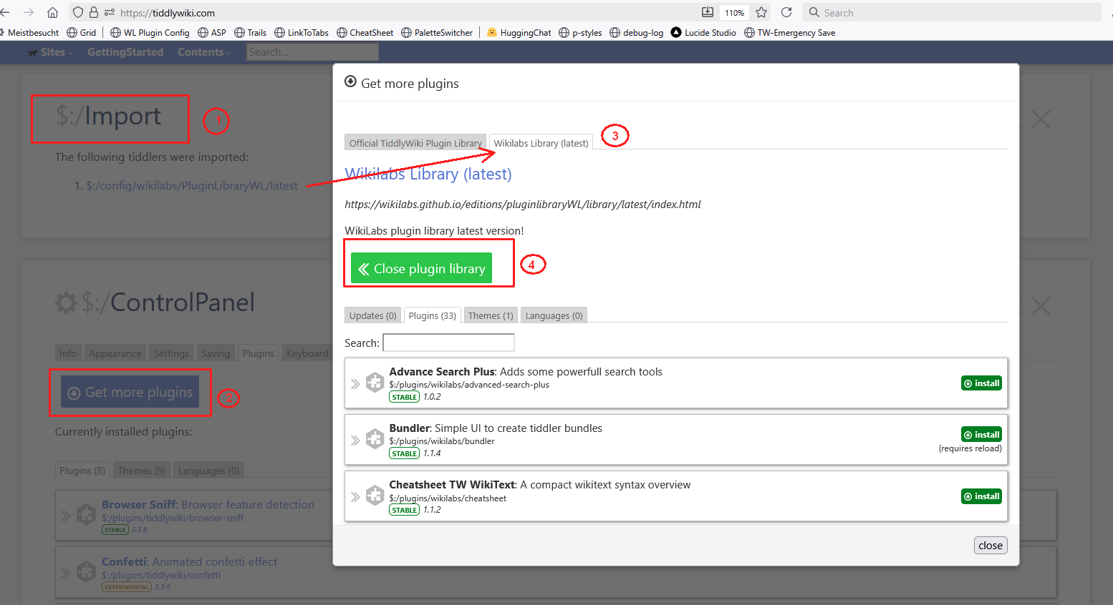
Task: Click the Get more plugins button in ControlPanel
Action: tap(130, 392)
